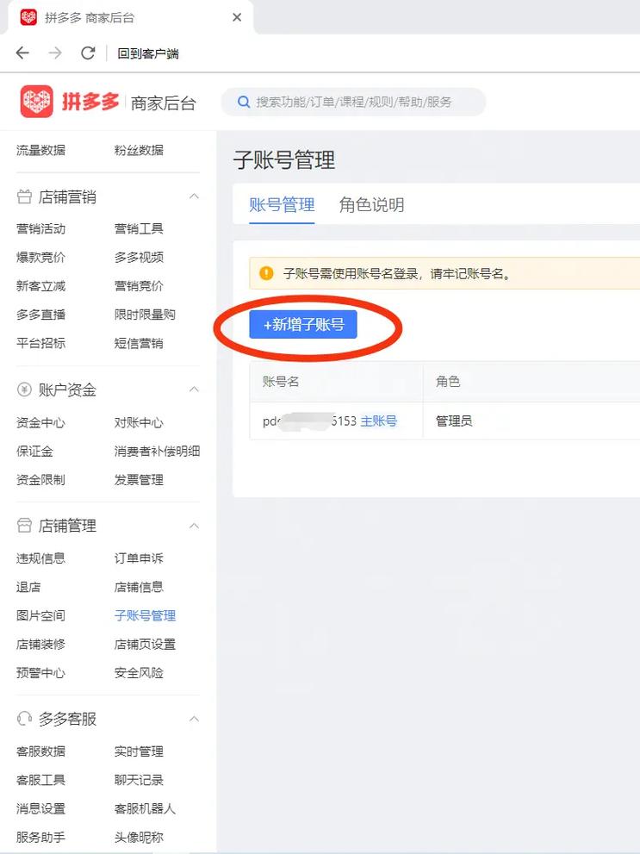Go to 新客立减
The height and width of the screenshot is (854, 640).
pyautogui.click(x=40, y=286)
